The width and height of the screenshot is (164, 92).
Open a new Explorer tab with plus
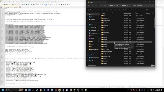pyautogui.click(x=109, y=2)
